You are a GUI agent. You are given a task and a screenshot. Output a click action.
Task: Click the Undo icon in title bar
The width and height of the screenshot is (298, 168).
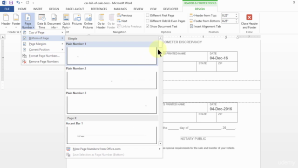[x=18, y=3]
